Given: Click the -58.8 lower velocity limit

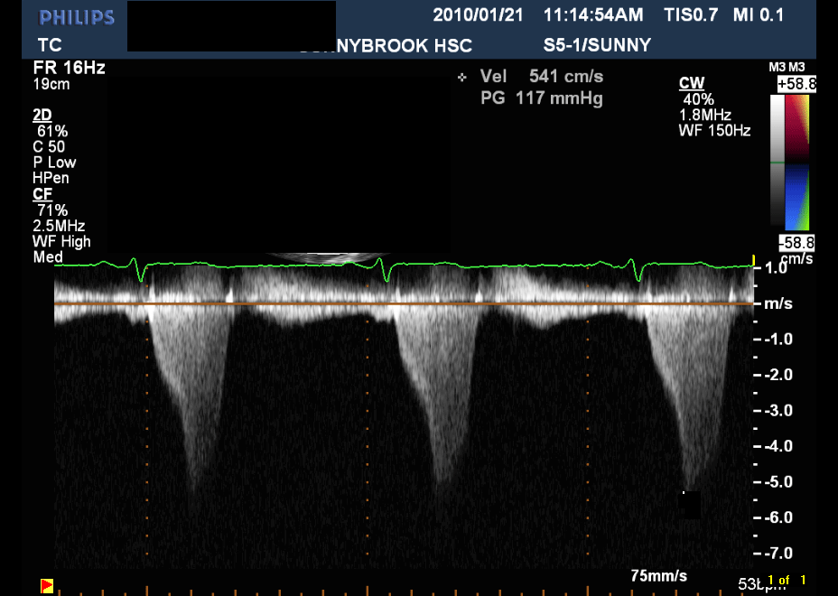Looking at the screenshot, I should 796,242.
